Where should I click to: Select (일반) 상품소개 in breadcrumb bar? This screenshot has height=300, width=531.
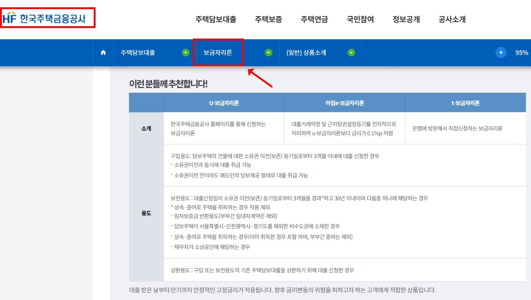click(x=306, y=53)
